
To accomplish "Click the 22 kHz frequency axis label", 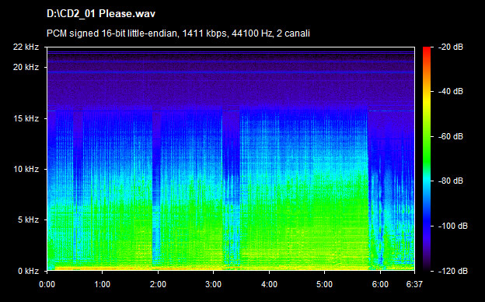I will click(26, 47).
